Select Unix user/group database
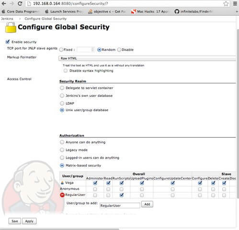The image size is (239, 230). click(x=62, y=110)
